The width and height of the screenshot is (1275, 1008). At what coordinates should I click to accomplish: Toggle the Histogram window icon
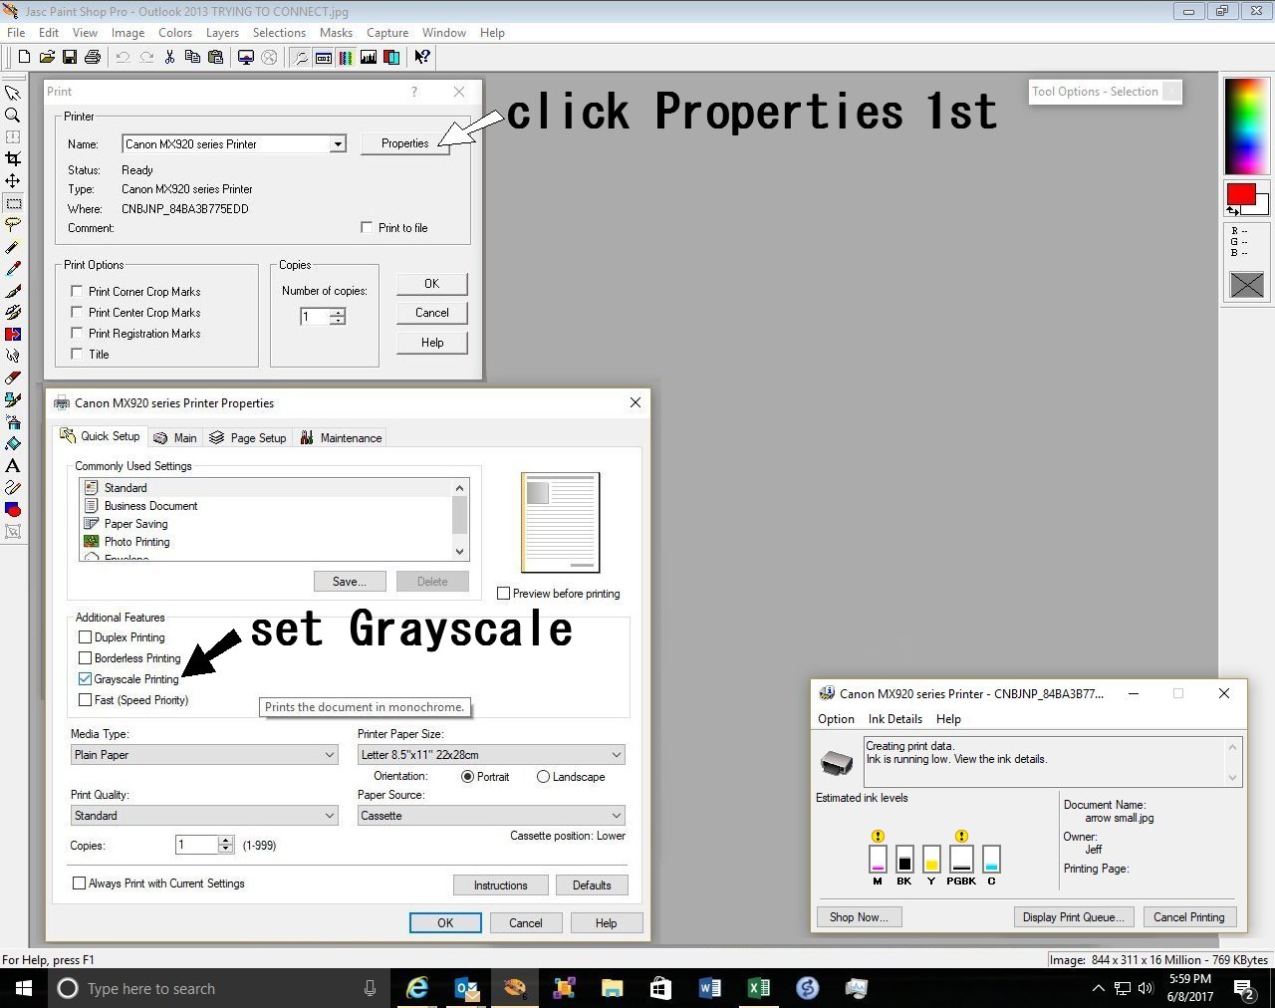click(x=369, y=58)
